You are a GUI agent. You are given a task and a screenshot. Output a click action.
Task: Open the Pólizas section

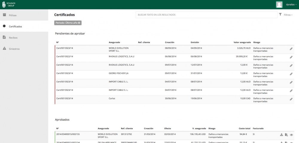[13, 15]
